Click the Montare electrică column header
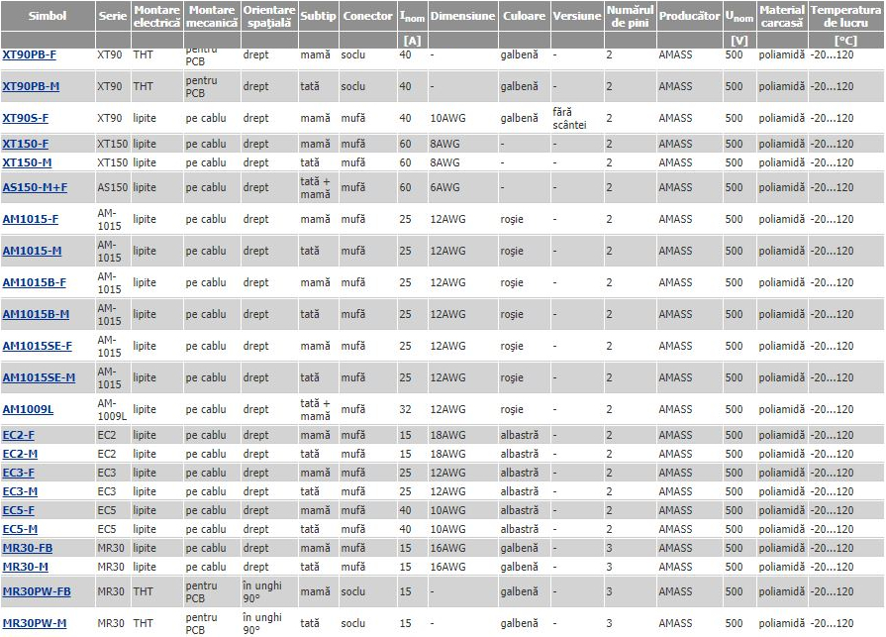This screenshot has height=637, width=886. (x=157, y=17)
